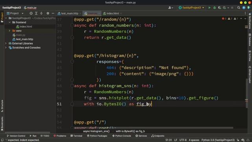Fold the random_numbers function gutter marker

[x=72, y=25]
